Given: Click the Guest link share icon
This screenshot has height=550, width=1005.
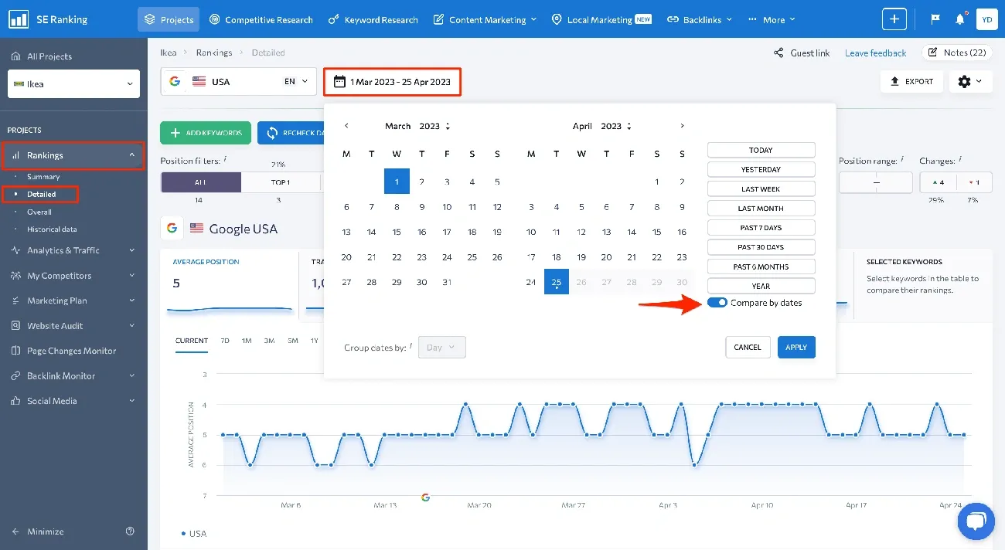Looking at the screenshot, I should 778,53.
